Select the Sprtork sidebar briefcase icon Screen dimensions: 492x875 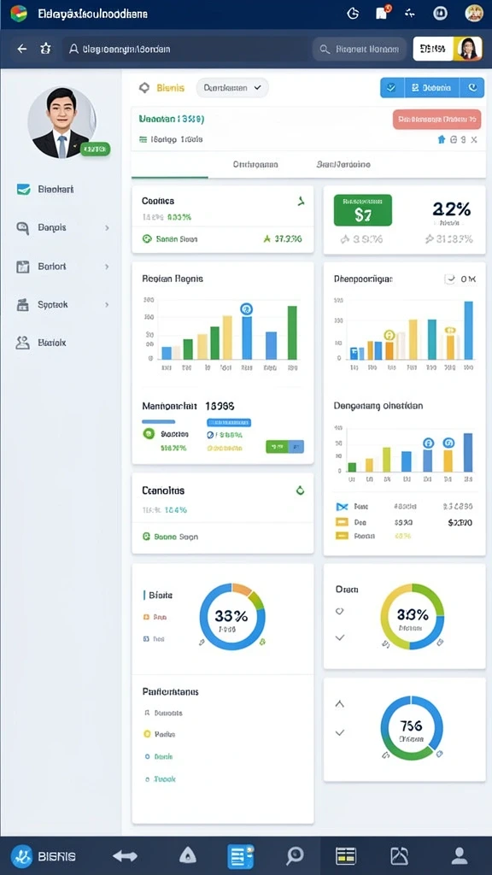[x=23, y=305]
